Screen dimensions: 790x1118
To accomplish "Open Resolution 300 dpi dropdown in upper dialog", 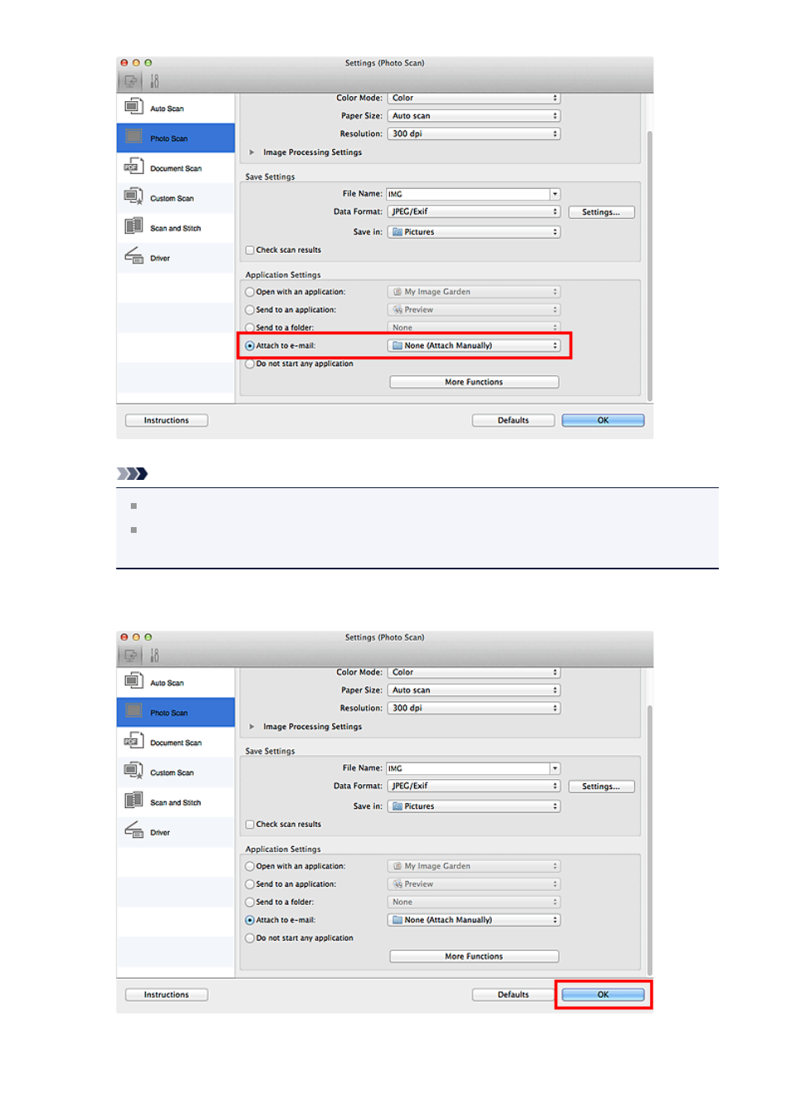I will (474, 134).
